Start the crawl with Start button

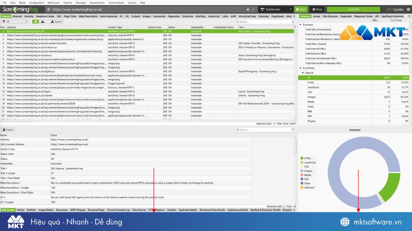tap(301, 10)
